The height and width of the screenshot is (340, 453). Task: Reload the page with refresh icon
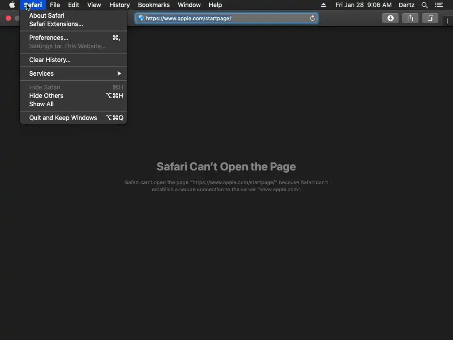click(x=312, y=18)
